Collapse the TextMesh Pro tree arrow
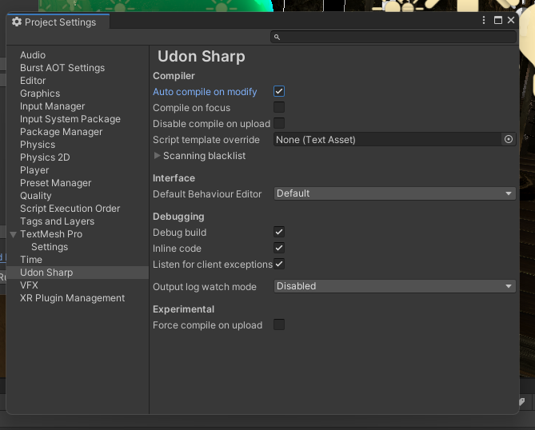The width and height of the screenshot is (535, 430). pyautogui.click(x=14, y=235)
